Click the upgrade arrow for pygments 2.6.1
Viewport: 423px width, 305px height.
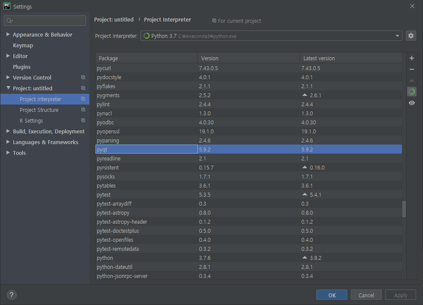(x=305, y=95)
